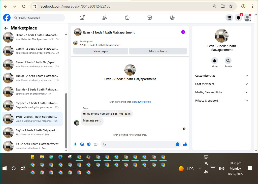Open Sparkle's conversation
This screenshot has width=258, height=184.
point(32,92)
